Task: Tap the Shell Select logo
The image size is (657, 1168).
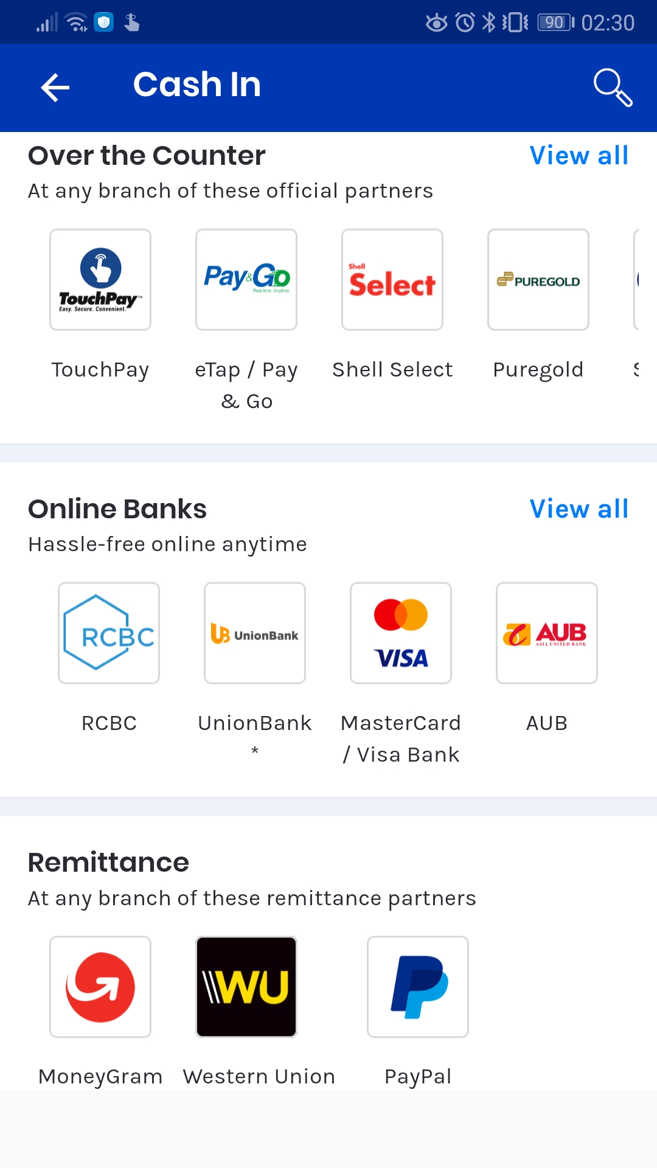Action: point(392,280)
